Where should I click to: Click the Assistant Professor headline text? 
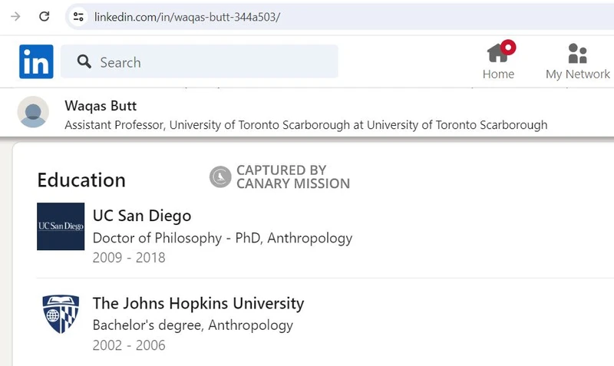(x=305, y=125)
